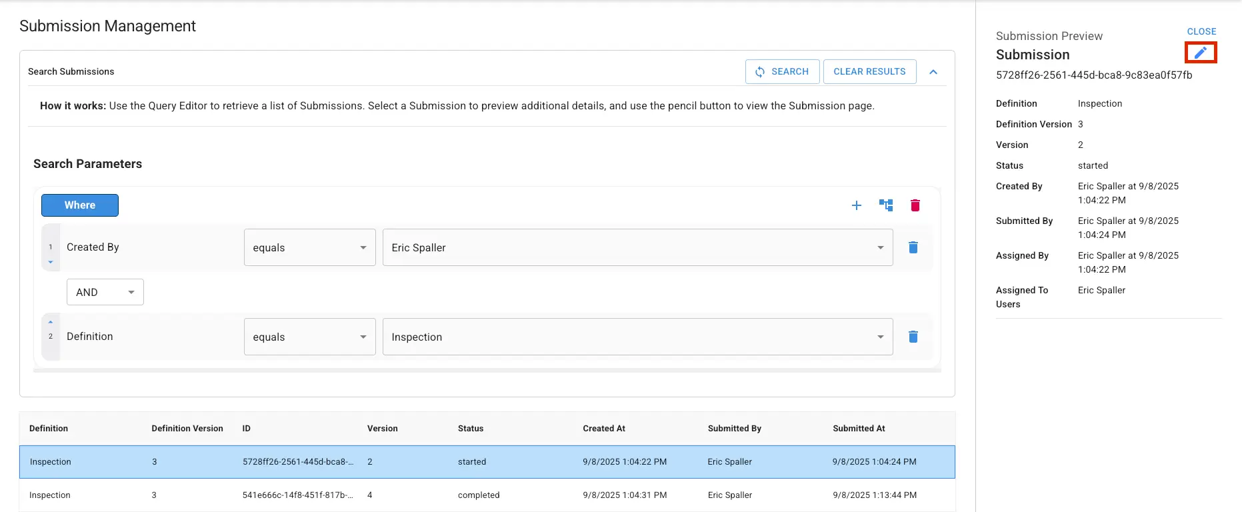Click the Created By field label
The height and width of the screenshot is (512, 1242).
[93, 247]
